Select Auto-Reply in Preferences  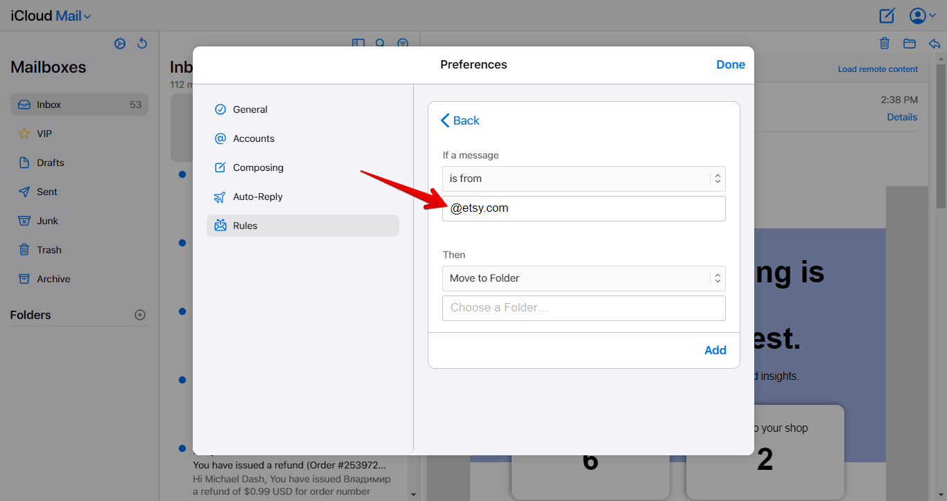click(303, 197)
